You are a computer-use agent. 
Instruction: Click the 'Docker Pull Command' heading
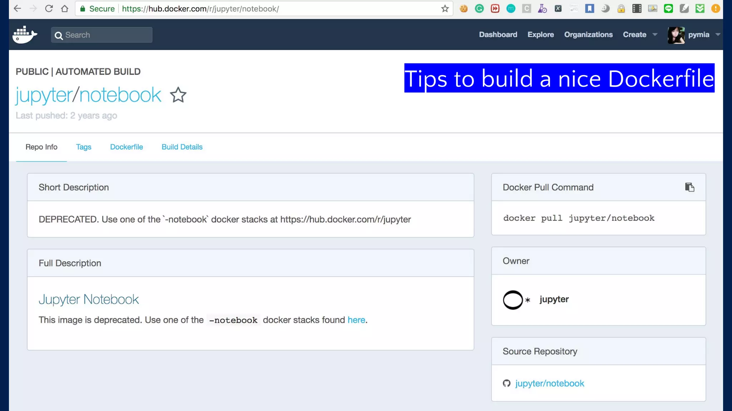(x=548, y=187)
